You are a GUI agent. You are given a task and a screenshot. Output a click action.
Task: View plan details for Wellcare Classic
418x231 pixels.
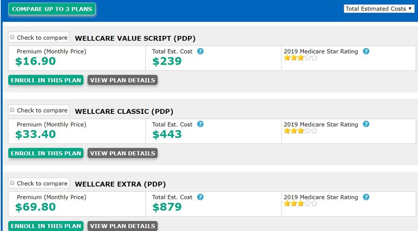click(x=123, y=153)
